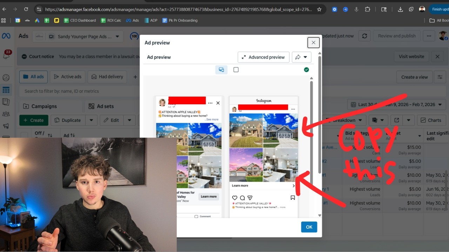449x252 pixels.
Task: Click the Search to filter by name field
Action: pos(79,91)
